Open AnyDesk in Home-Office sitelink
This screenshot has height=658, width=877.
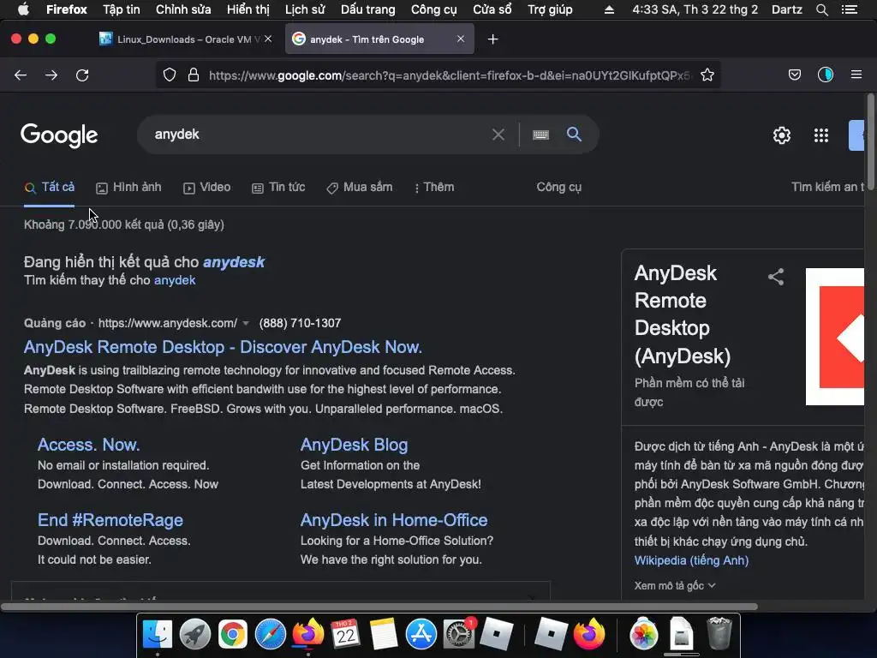(394, 520)
